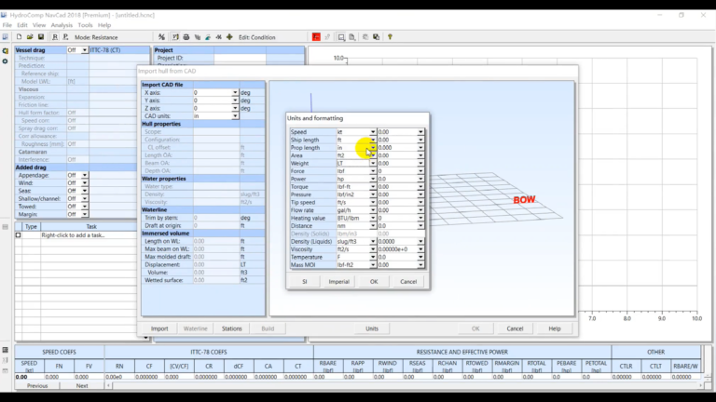The image size is (716, 402).
Task: Click the blue wave icon in edit toolbar
Action: (208, 37)
